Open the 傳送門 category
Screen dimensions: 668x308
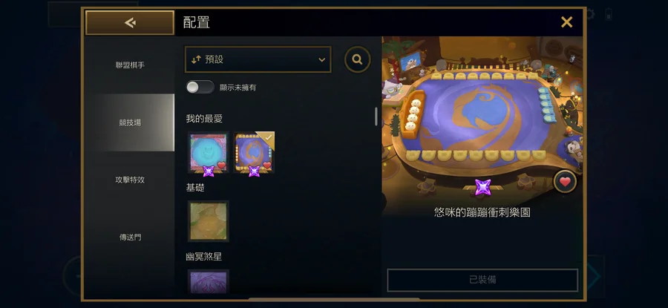(130, 237)
